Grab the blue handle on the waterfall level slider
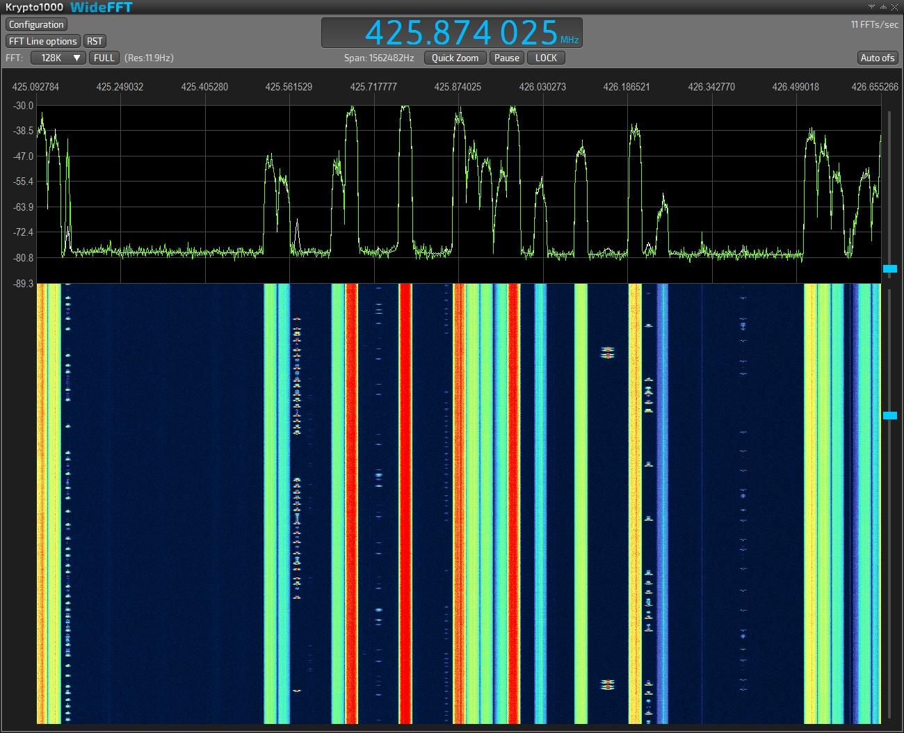 point(889,415)
